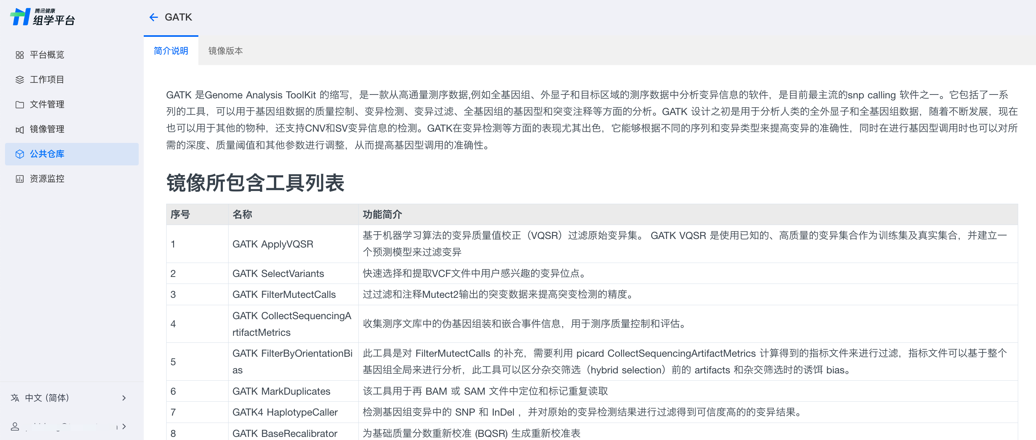Screen dimensions: 1036x440
Task: Switch to the 简介说明 tab
Action: click(x=171, y=51)
